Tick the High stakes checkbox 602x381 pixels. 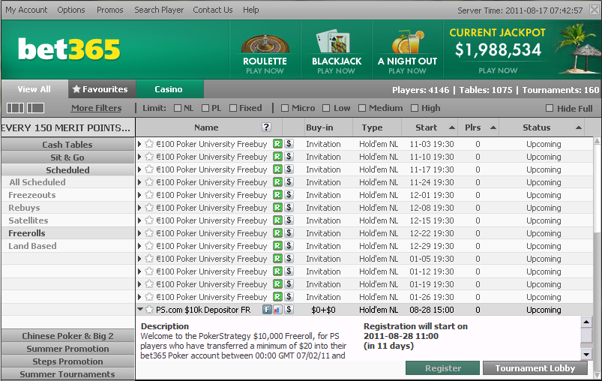(x=415, y=108)
